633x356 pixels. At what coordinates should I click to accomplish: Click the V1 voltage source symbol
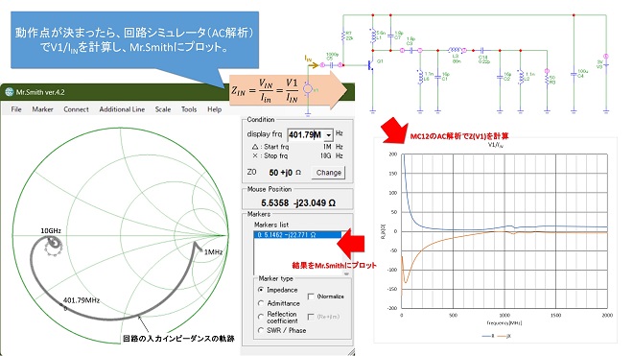pyautogui.click(x=308, y=89)
